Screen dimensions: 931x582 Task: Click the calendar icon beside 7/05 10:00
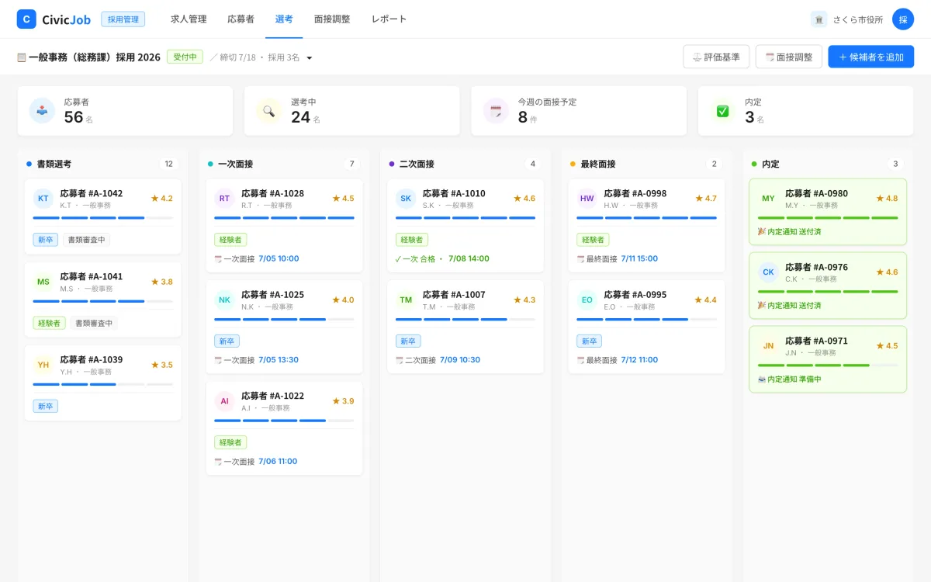(218, 259)
